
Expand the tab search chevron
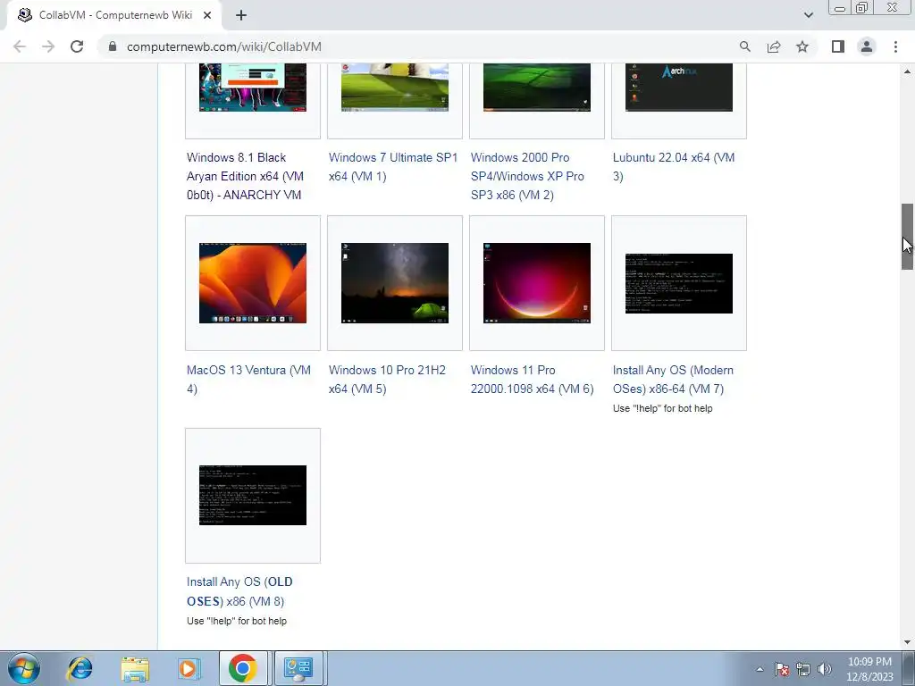tap(809, 15)
